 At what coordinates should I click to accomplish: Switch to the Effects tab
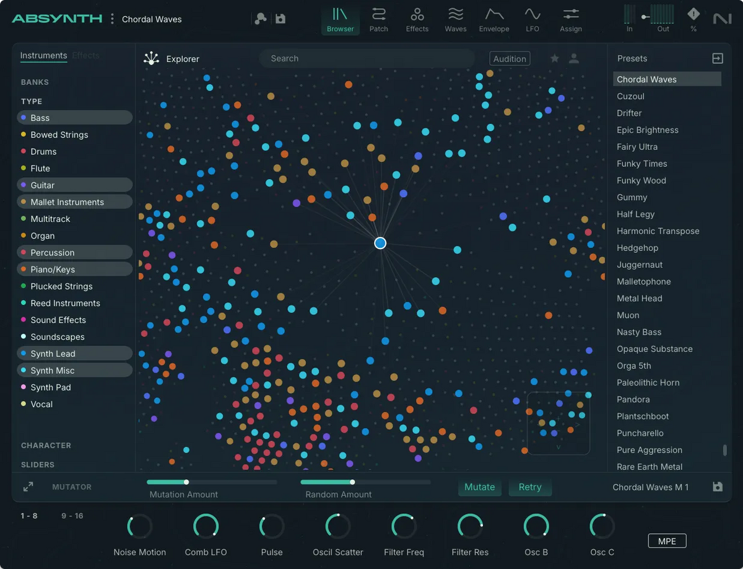[85, 55]
